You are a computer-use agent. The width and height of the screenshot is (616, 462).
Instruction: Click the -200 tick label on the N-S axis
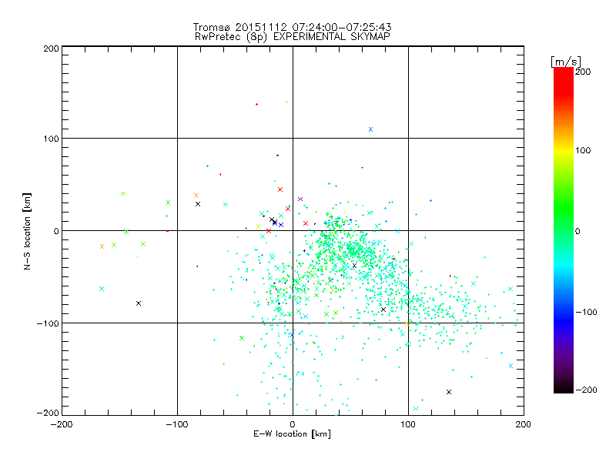click(x=48, y=413)
